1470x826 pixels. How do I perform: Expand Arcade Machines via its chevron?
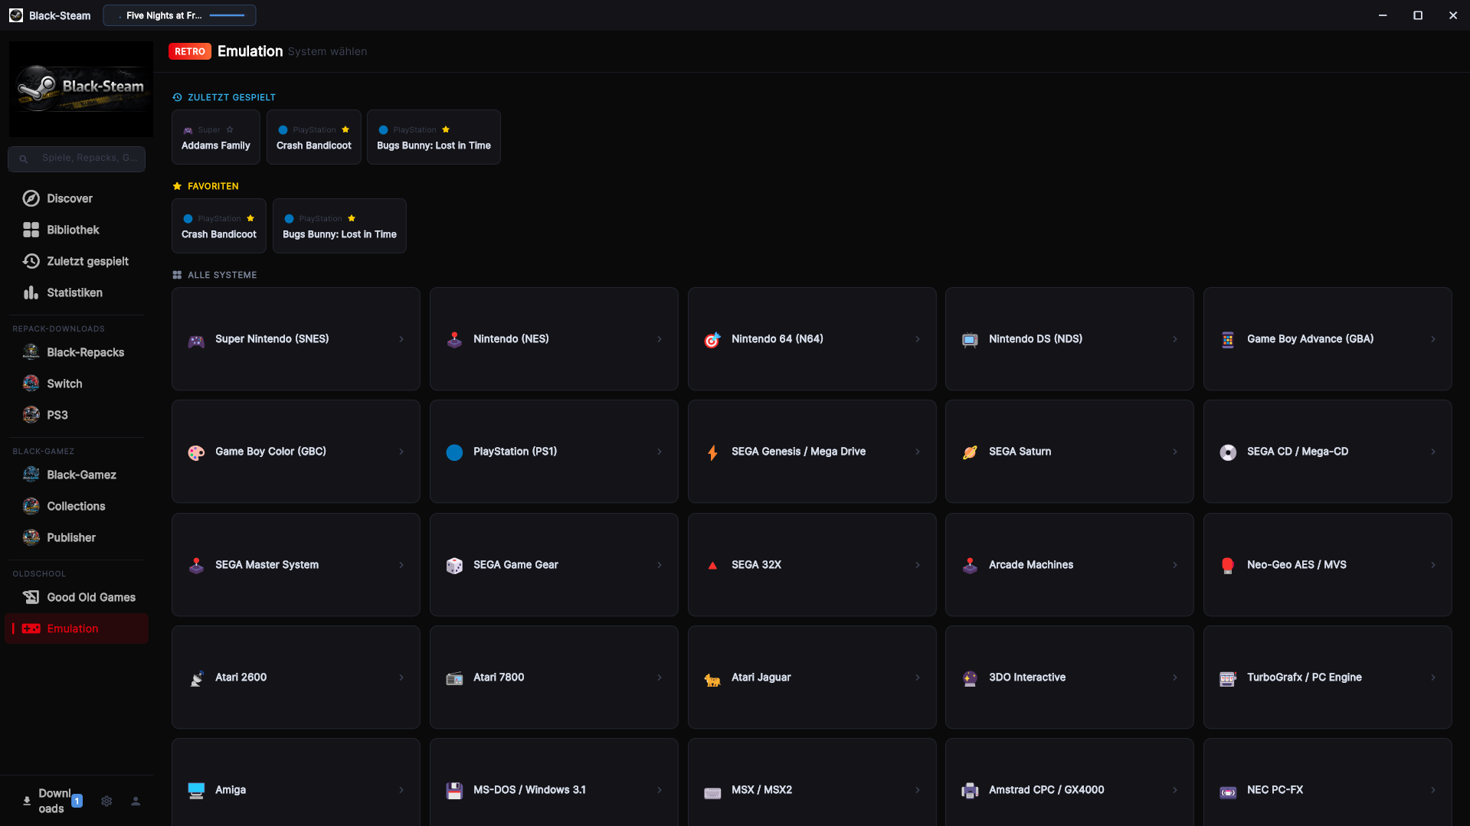point(1175,565)
